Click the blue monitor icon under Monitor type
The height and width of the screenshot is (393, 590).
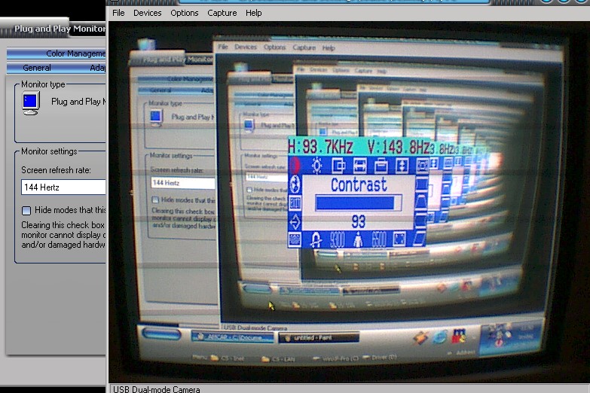tap(30, 103)
